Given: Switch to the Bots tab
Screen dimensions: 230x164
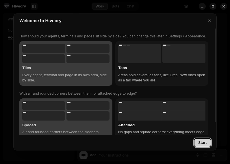Looking at the screenshot, I should click(x=116, y=6).
